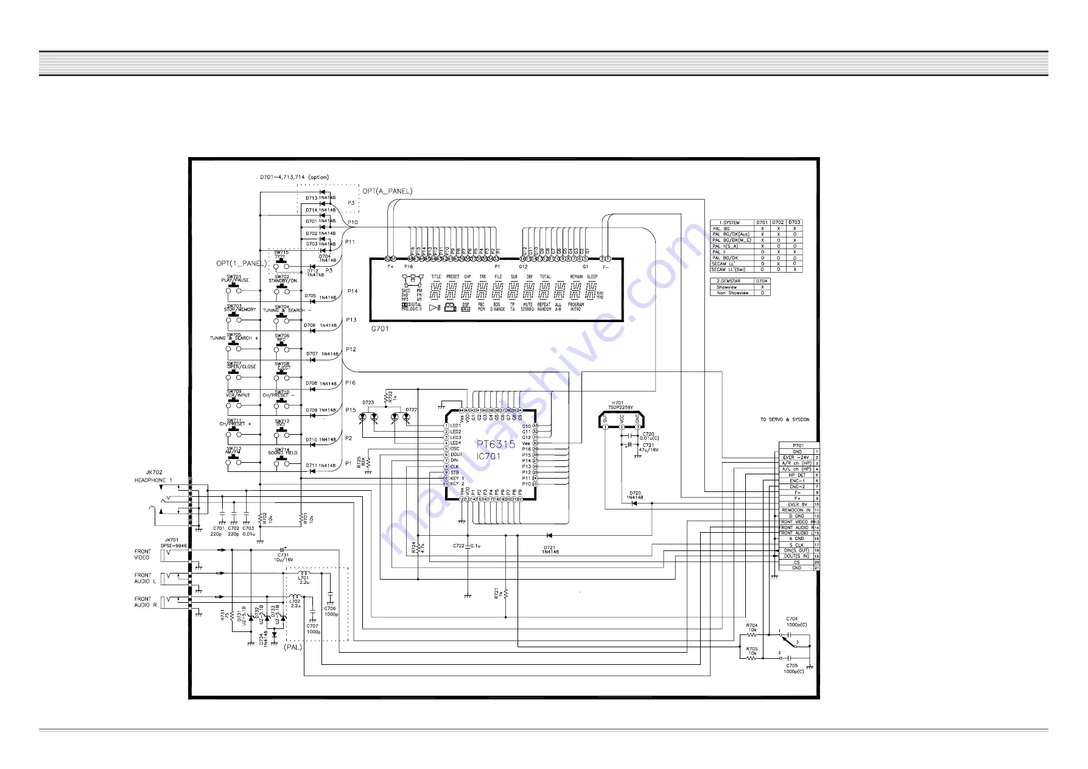1088x769 pixels.
Task: Click the DIN(S OUT) pin row
Action: click(799, 550)
